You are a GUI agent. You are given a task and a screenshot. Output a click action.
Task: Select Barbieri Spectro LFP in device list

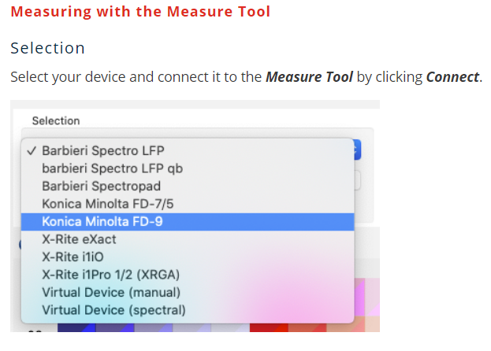[102, 150]
